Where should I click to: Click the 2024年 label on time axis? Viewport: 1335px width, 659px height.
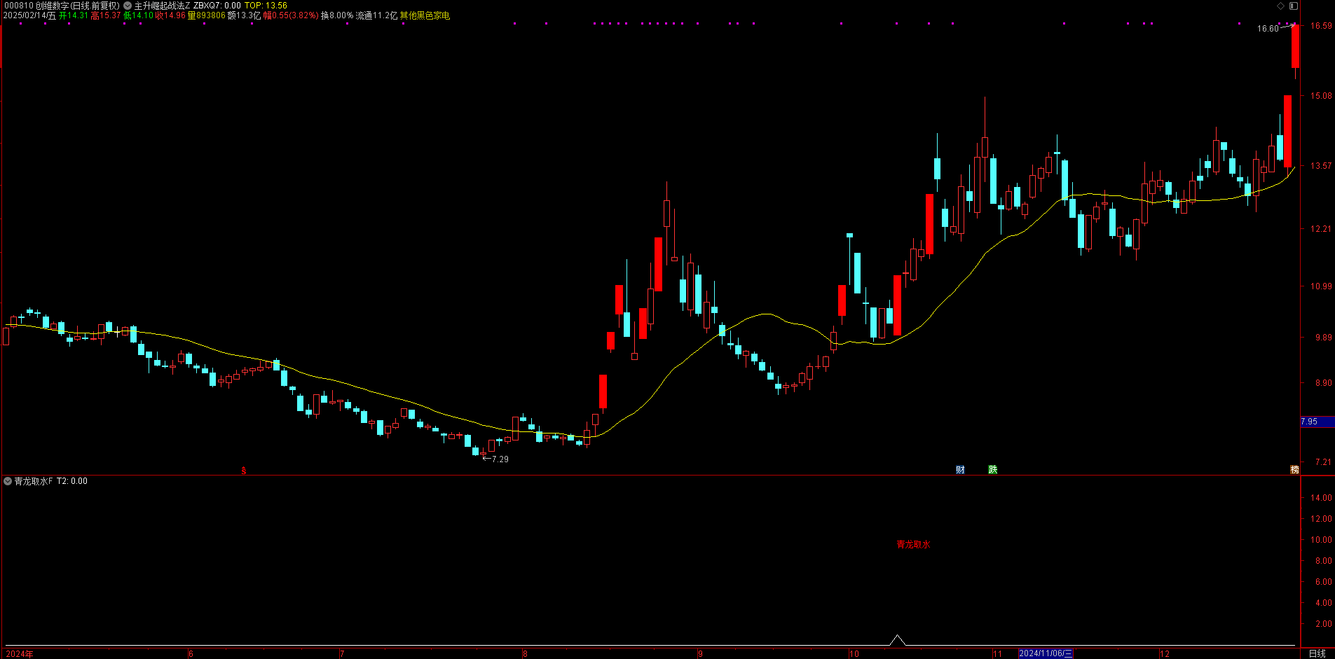point(20,654)
